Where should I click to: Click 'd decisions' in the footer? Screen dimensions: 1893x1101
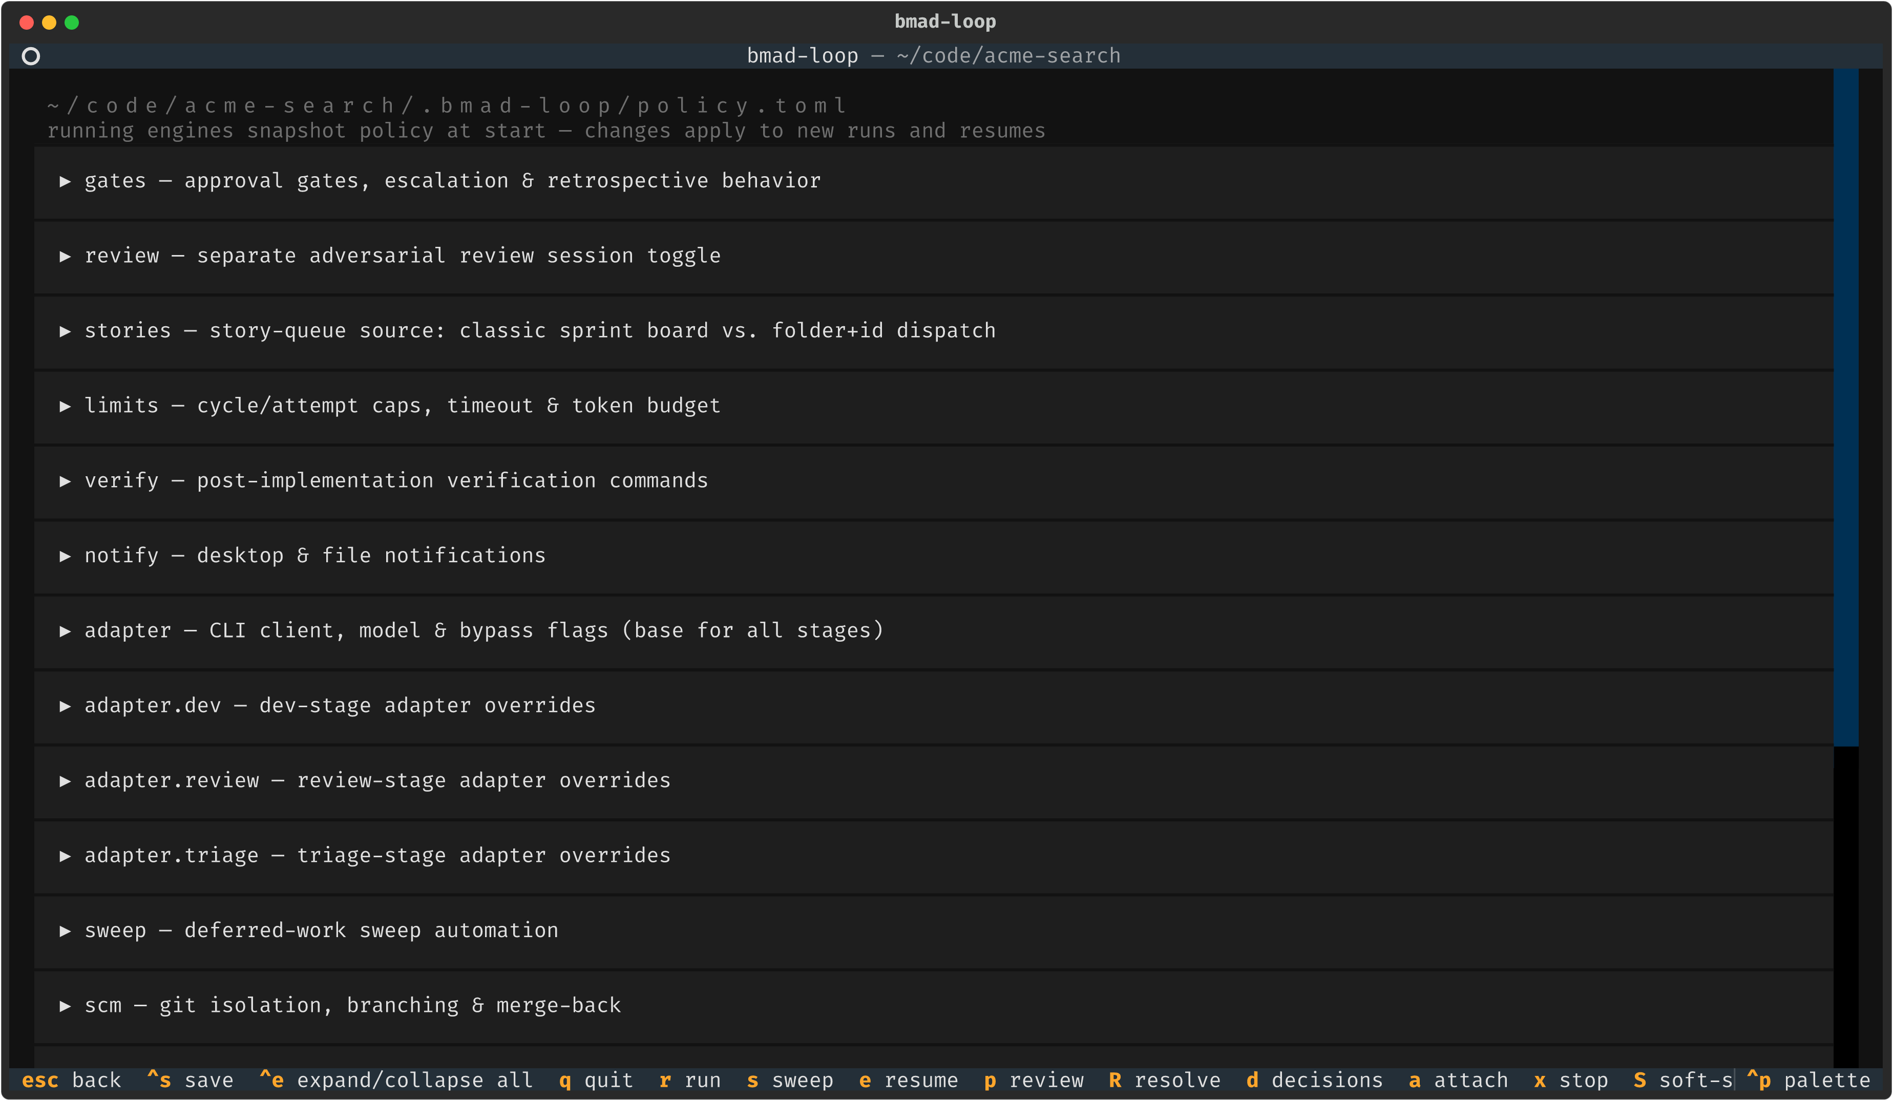(x=1314, y=1080)
